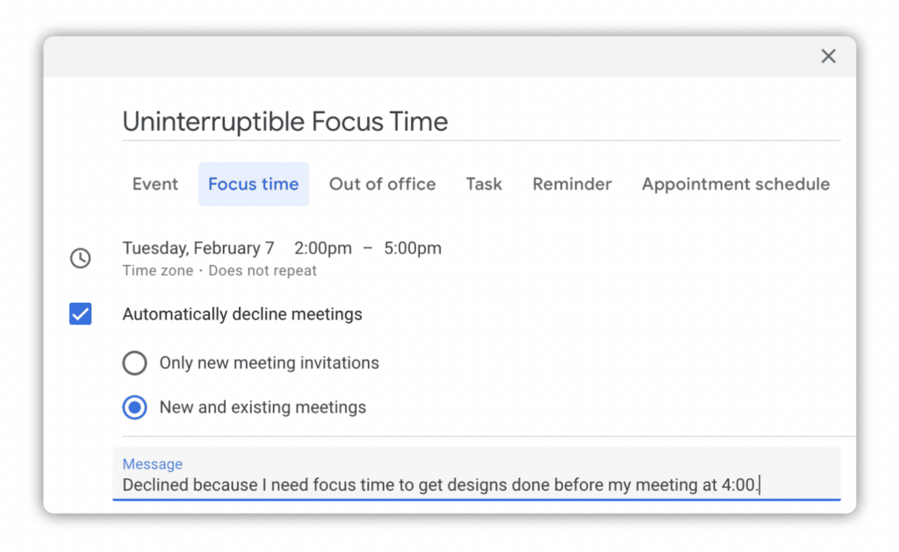
Task: Click the clock icon beside the date
Action: coord(81,258)
